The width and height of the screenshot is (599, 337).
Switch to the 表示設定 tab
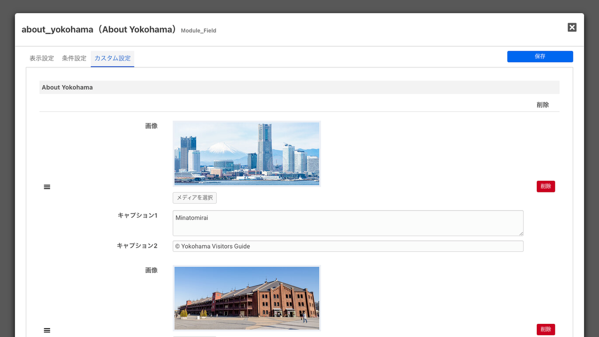[x=42, y=59]
